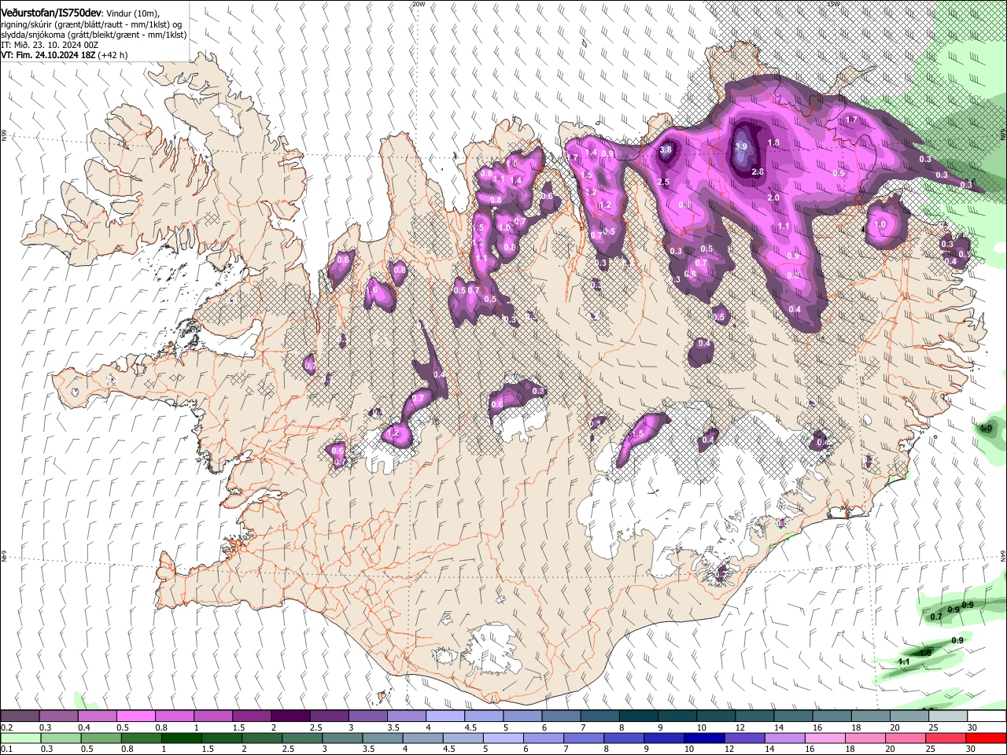Click the 1.7 value in the northeast snow band

pos(851,120)
